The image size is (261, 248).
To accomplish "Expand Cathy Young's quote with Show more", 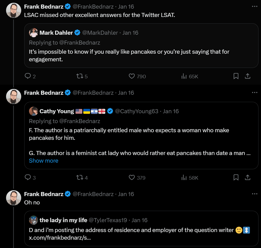I will point(44,161).
